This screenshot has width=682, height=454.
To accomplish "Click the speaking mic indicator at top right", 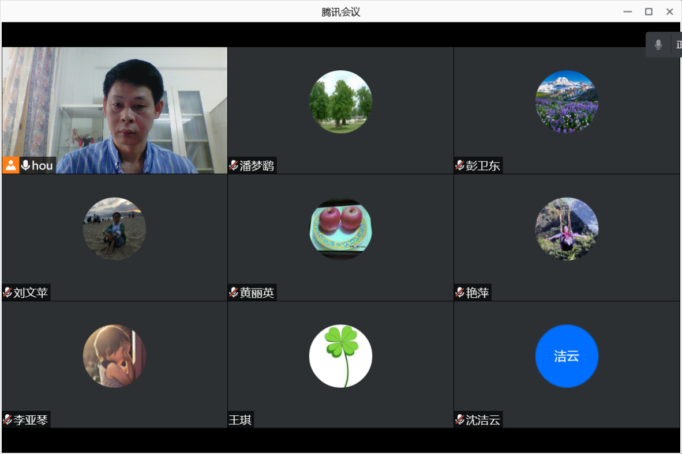I will [x=658, y=44].
